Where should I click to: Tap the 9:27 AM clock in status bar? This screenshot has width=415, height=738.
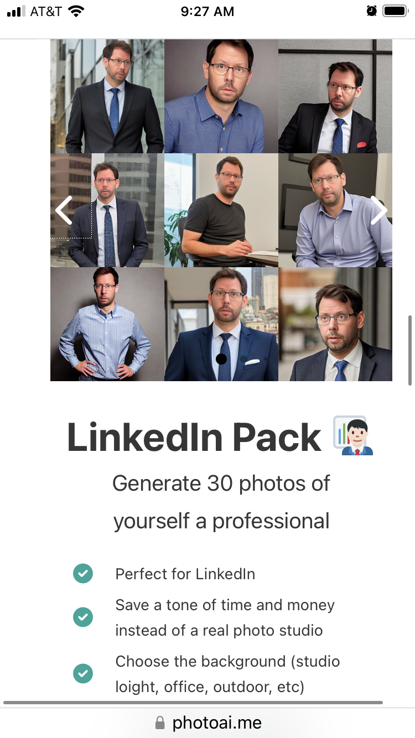[x=207, y=11]
